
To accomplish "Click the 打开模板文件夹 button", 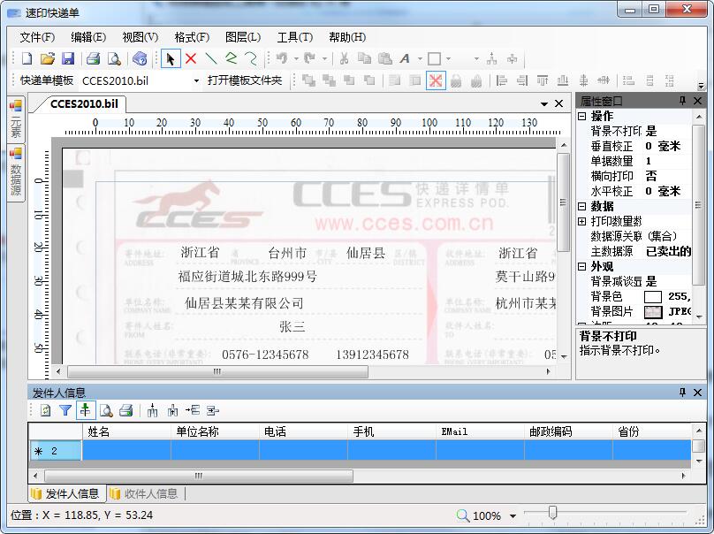I will [x=245, y=80].
